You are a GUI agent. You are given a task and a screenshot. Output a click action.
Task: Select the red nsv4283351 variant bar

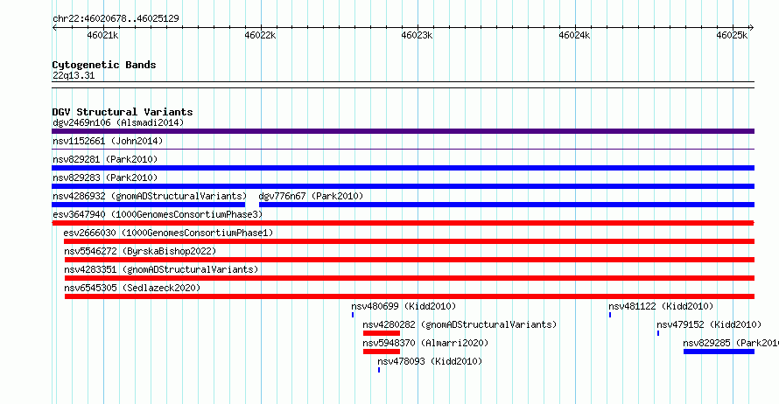[410, 278]
